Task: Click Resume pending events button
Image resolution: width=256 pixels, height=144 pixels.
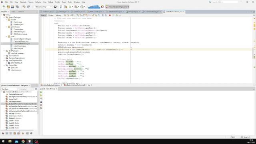Action: tap(117, 7)
